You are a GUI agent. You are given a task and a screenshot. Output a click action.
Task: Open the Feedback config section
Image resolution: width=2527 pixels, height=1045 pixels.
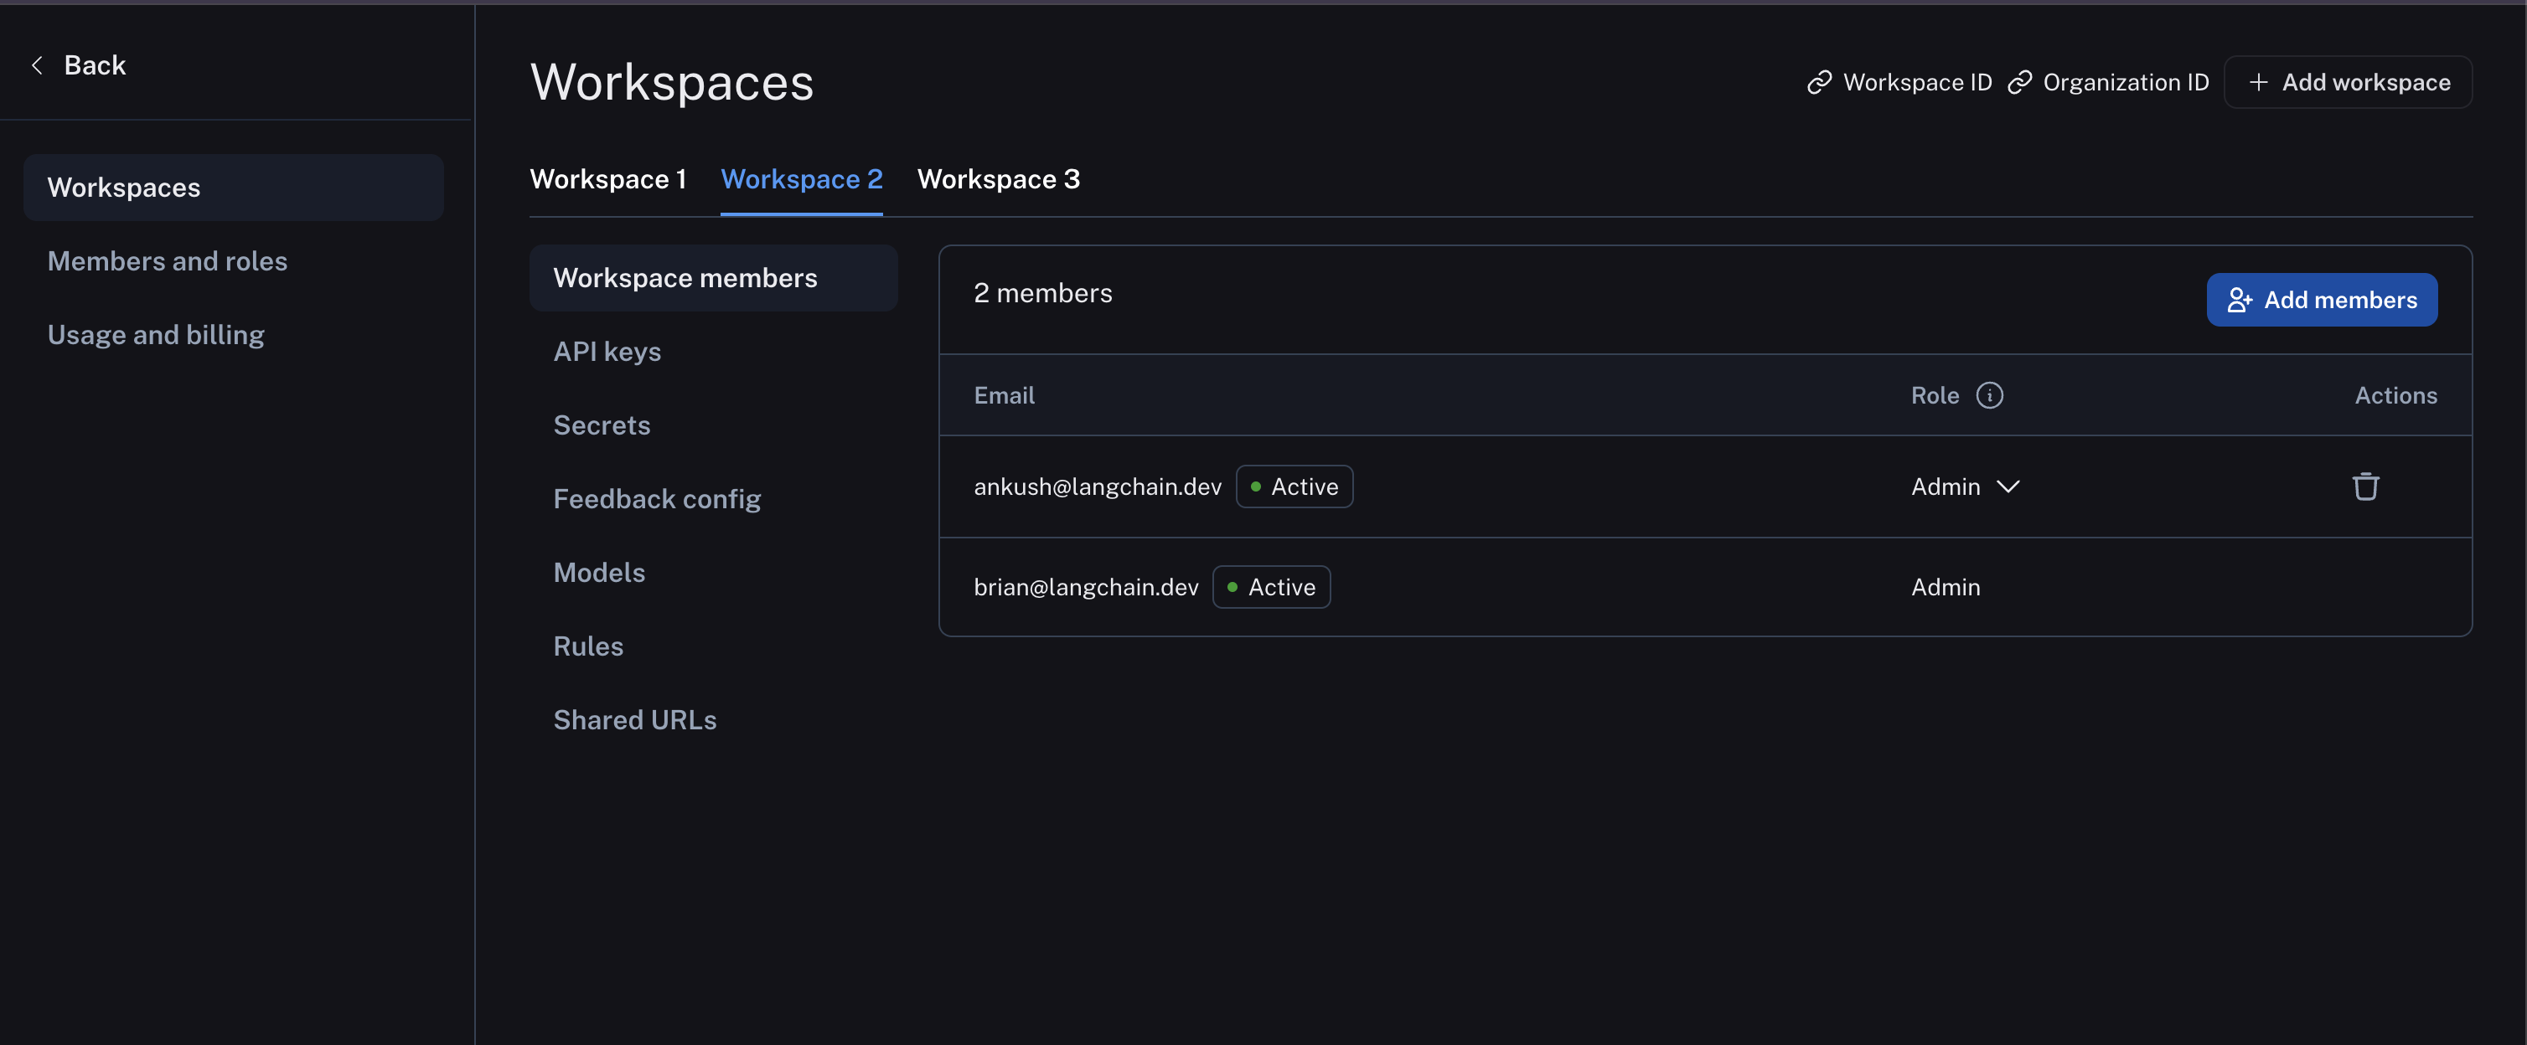pyautogui.click(x=656, y=498)
